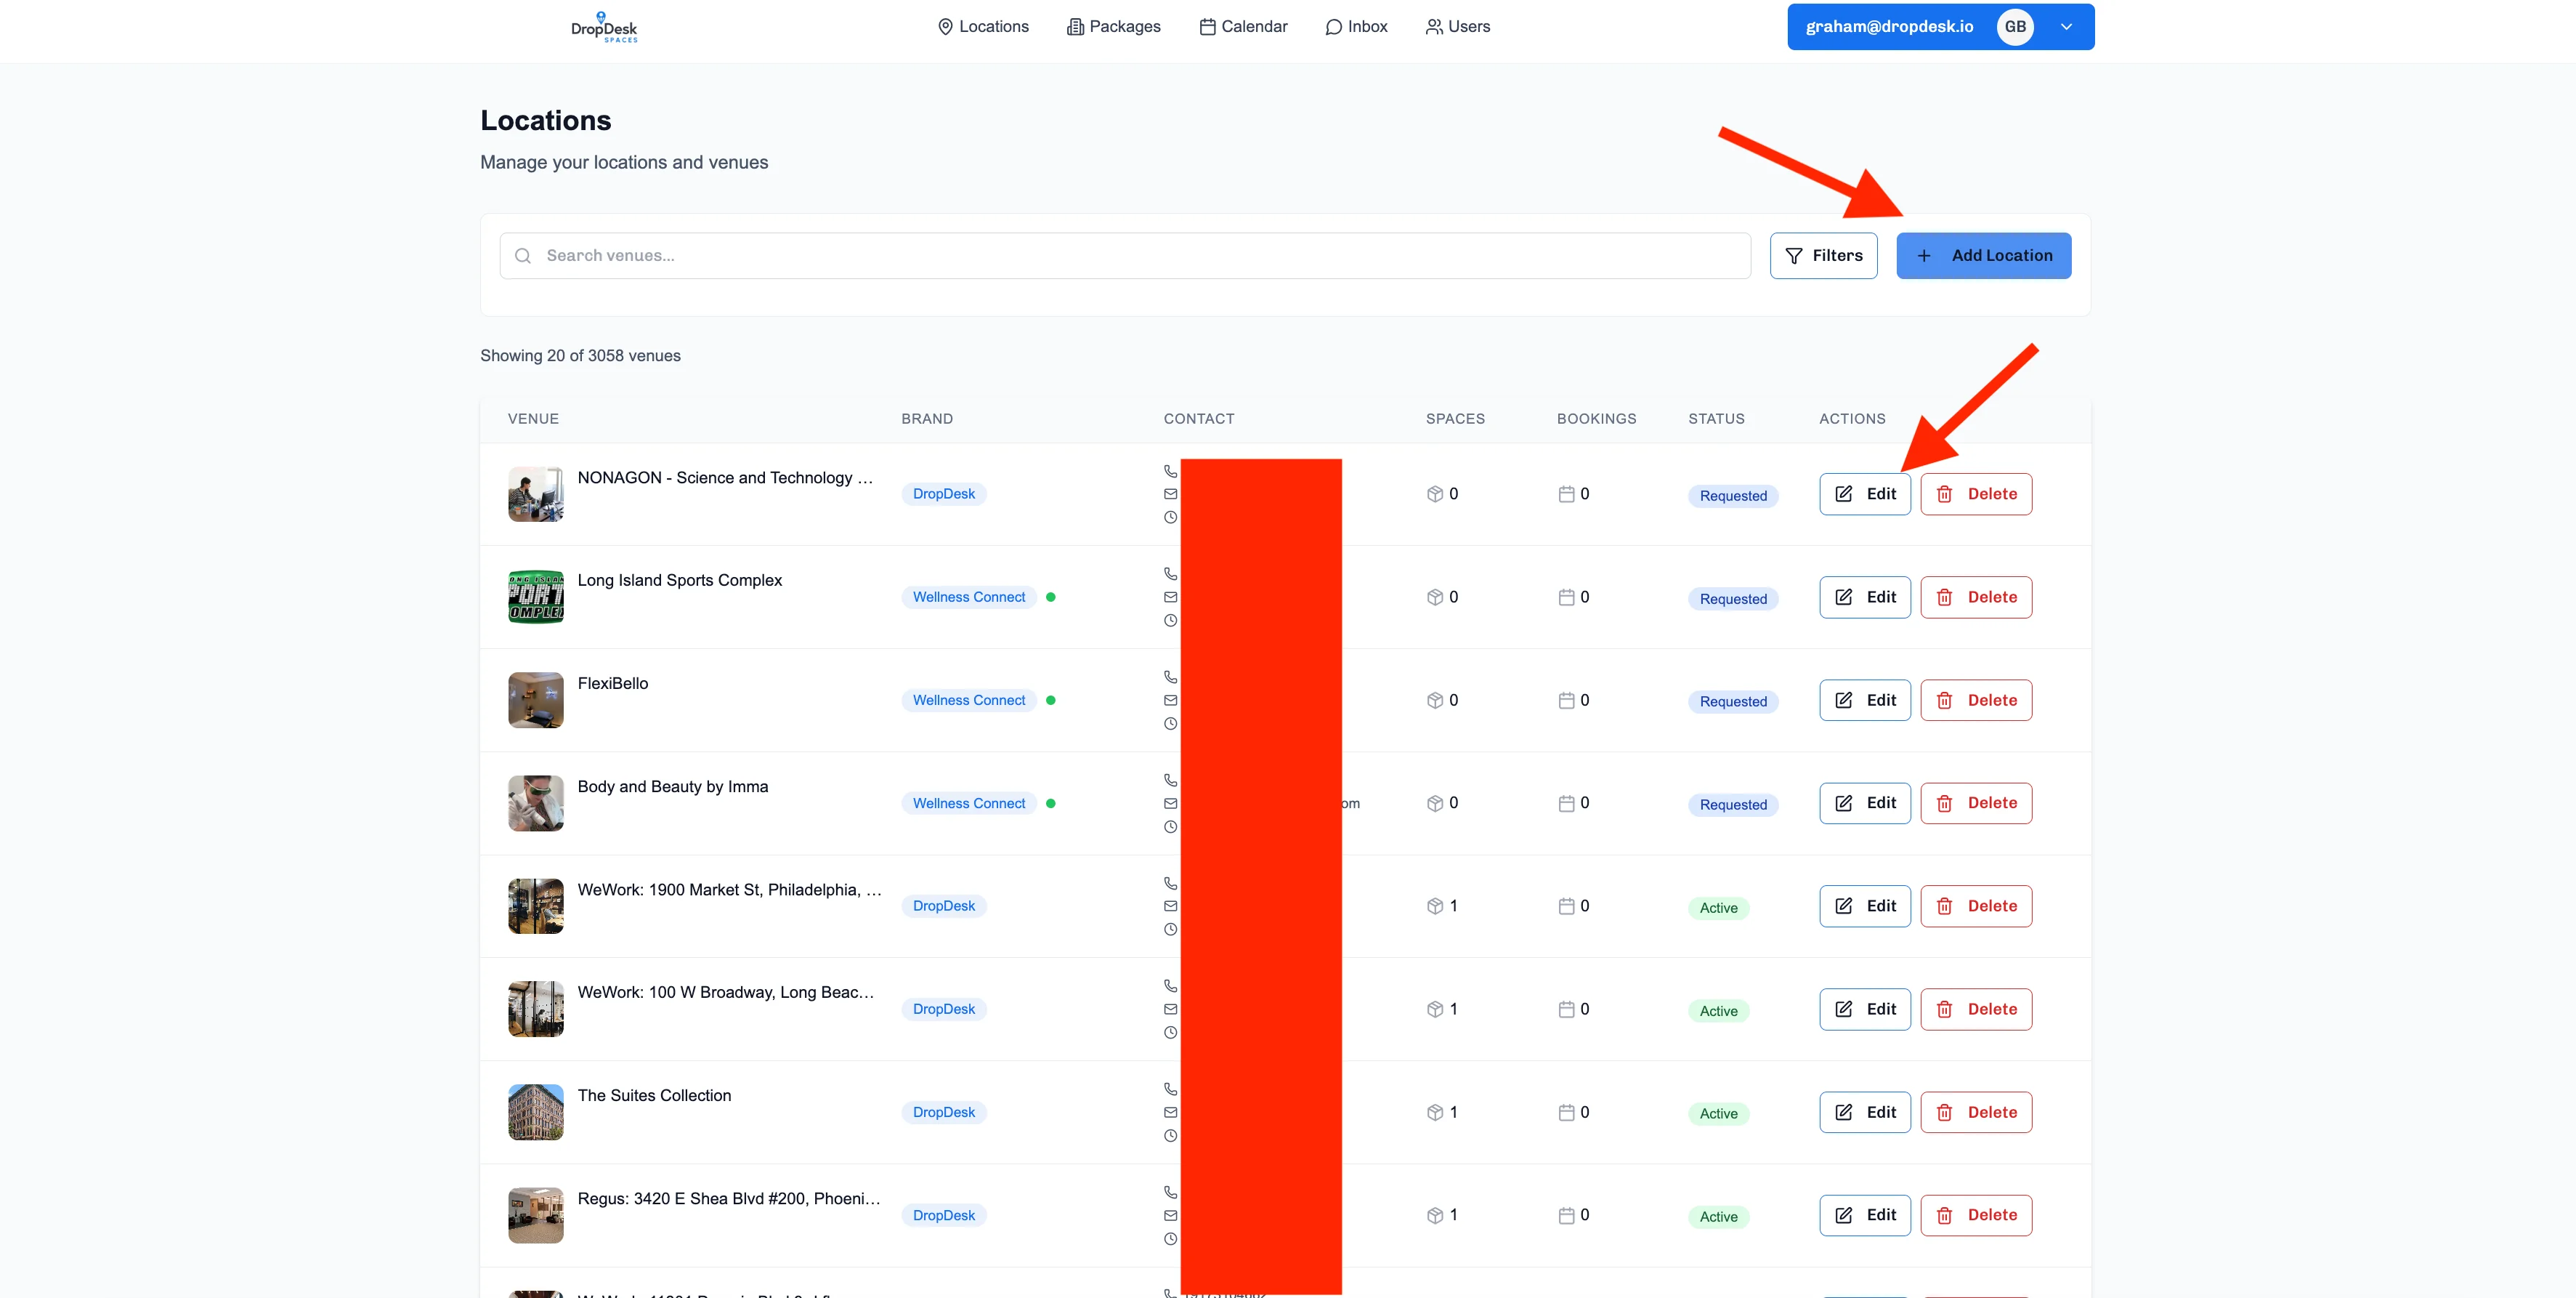This screenshot has width=2576, height=1298.
Task: Click the phone icon in NONAGON row
Action: [1170, 472]
